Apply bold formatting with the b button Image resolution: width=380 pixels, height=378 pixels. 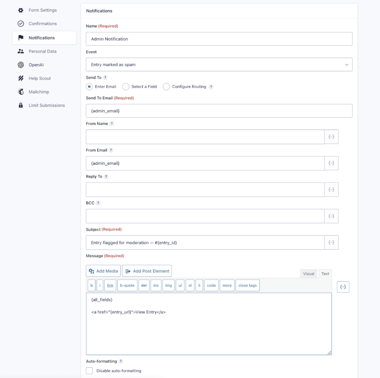91,285
